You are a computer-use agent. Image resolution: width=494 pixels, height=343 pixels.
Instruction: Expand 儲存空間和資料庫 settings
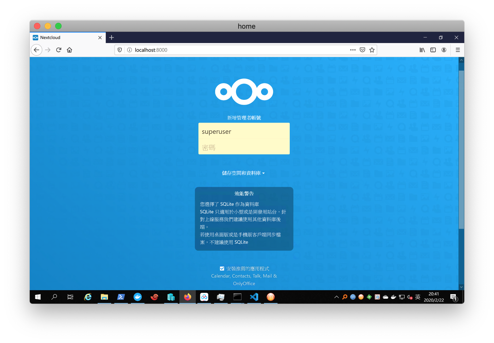[x=243, y=173]
